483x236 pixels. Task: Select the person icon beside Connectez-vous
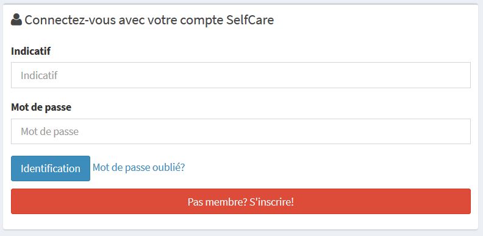point(16,19)
